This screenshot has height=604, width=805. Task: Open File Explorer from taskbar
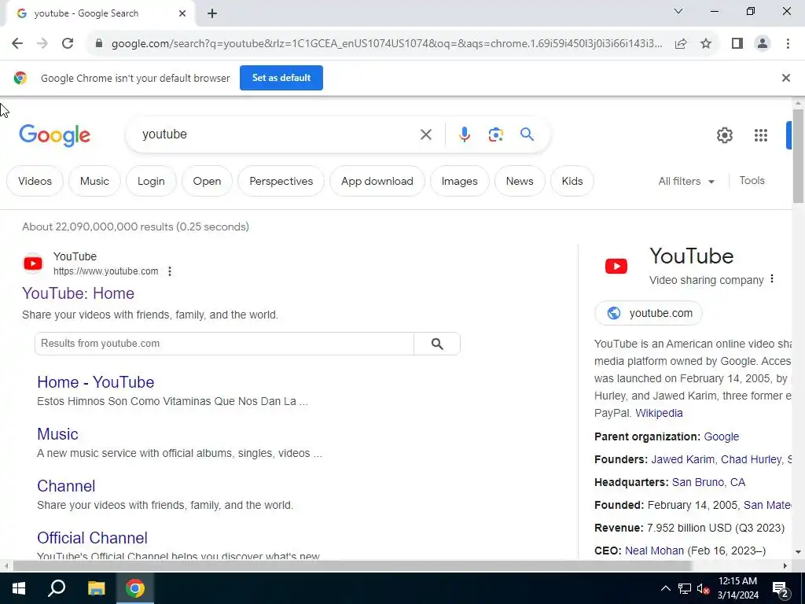pos(96,588)
